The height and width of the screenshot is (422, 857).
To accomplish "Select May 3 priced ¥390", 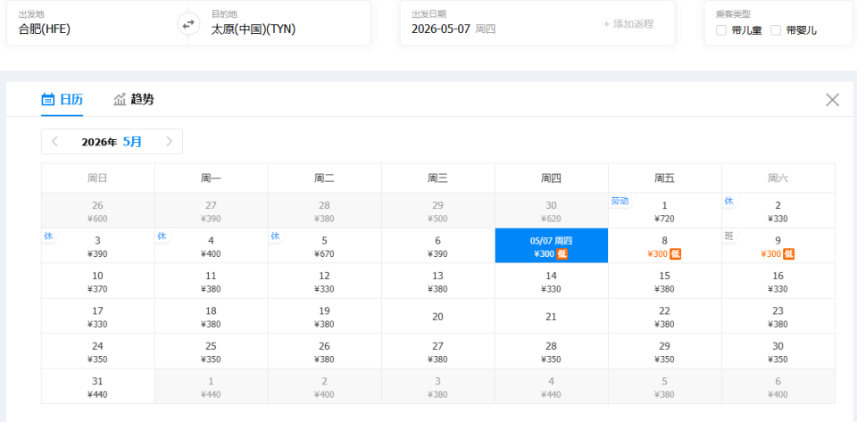I will pos(98,245).
